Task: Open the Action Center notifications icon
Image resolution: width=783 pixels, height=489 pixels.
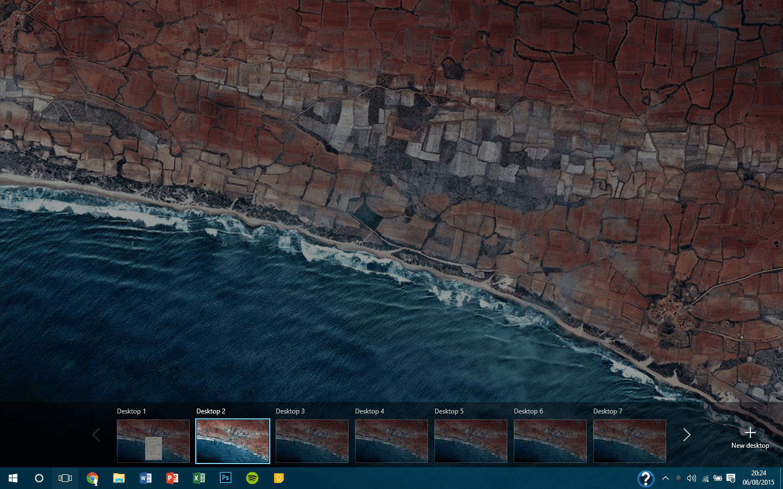Action: (731, 478)
